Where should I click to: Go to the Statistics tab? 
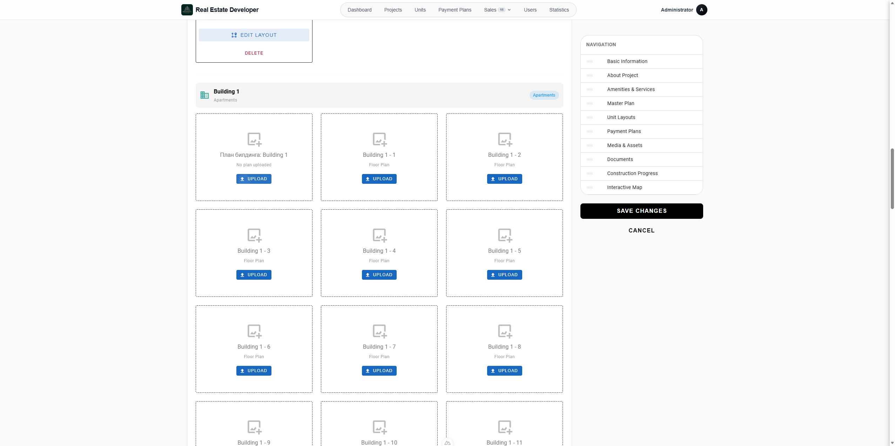(559, 10)
